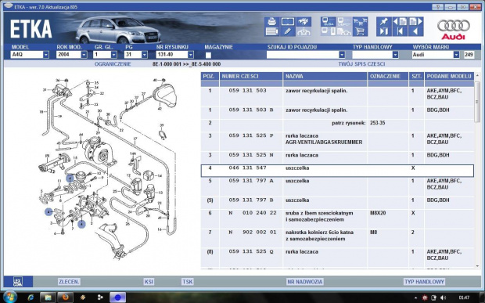Image resolution: width=485 pixels, height=303 pixels.
Task: Click the pushpin bookmark icon
Action: coord(384,22)
